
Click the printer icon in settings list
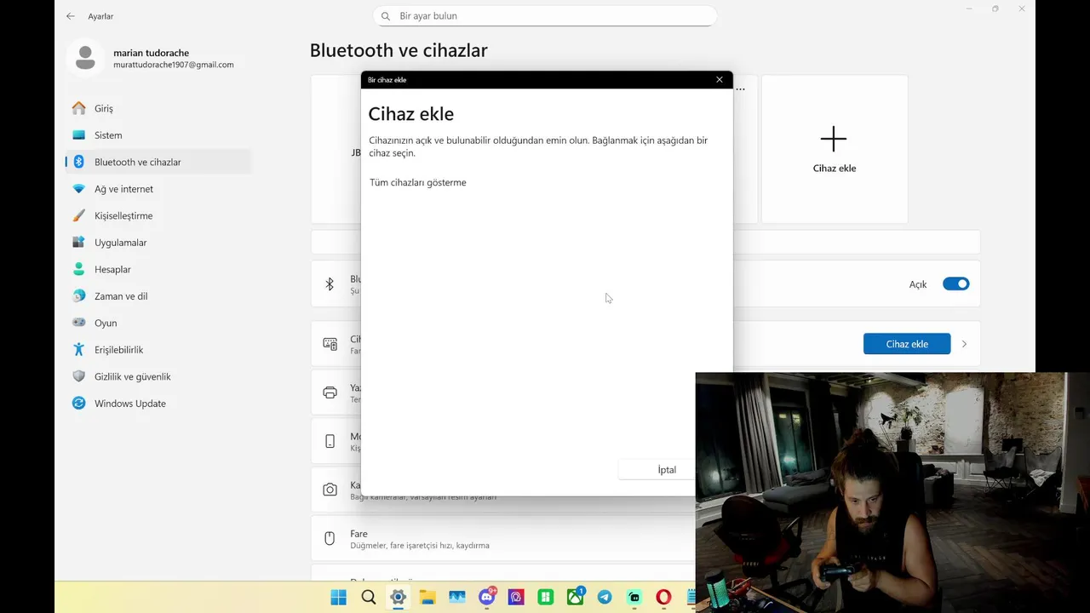pos(330,392)
